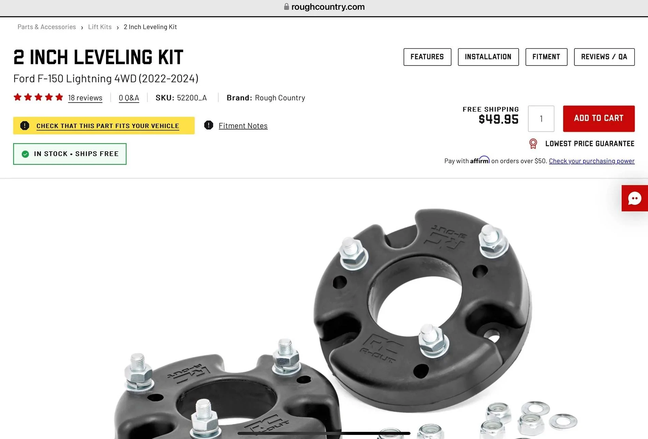Click the quantity input field

541,119
